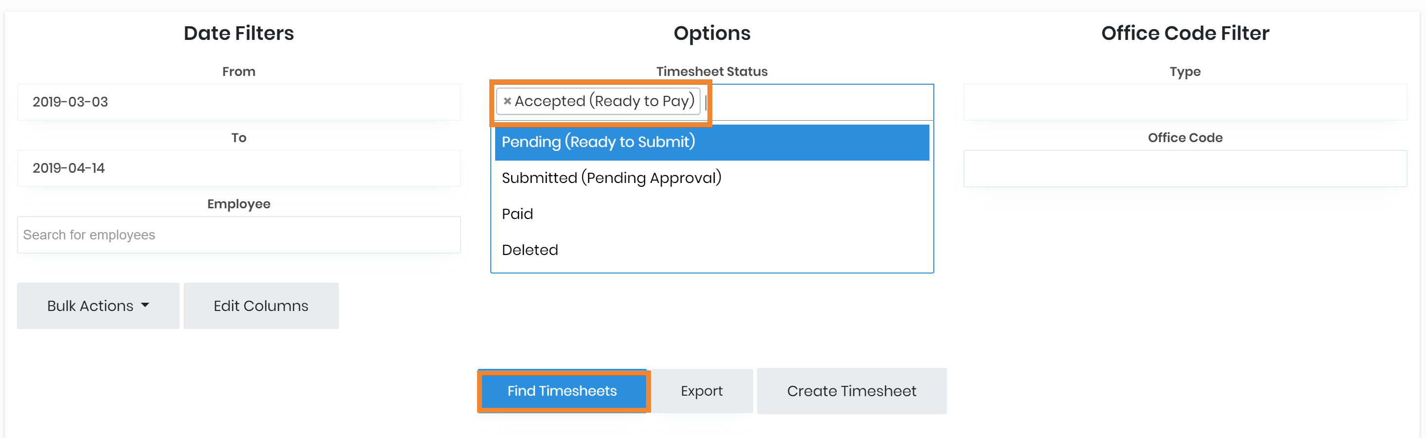This screenshot has width=1426, height=438.
Task: Click inside Timesheet Status input area
Action: tap(819, 102)
